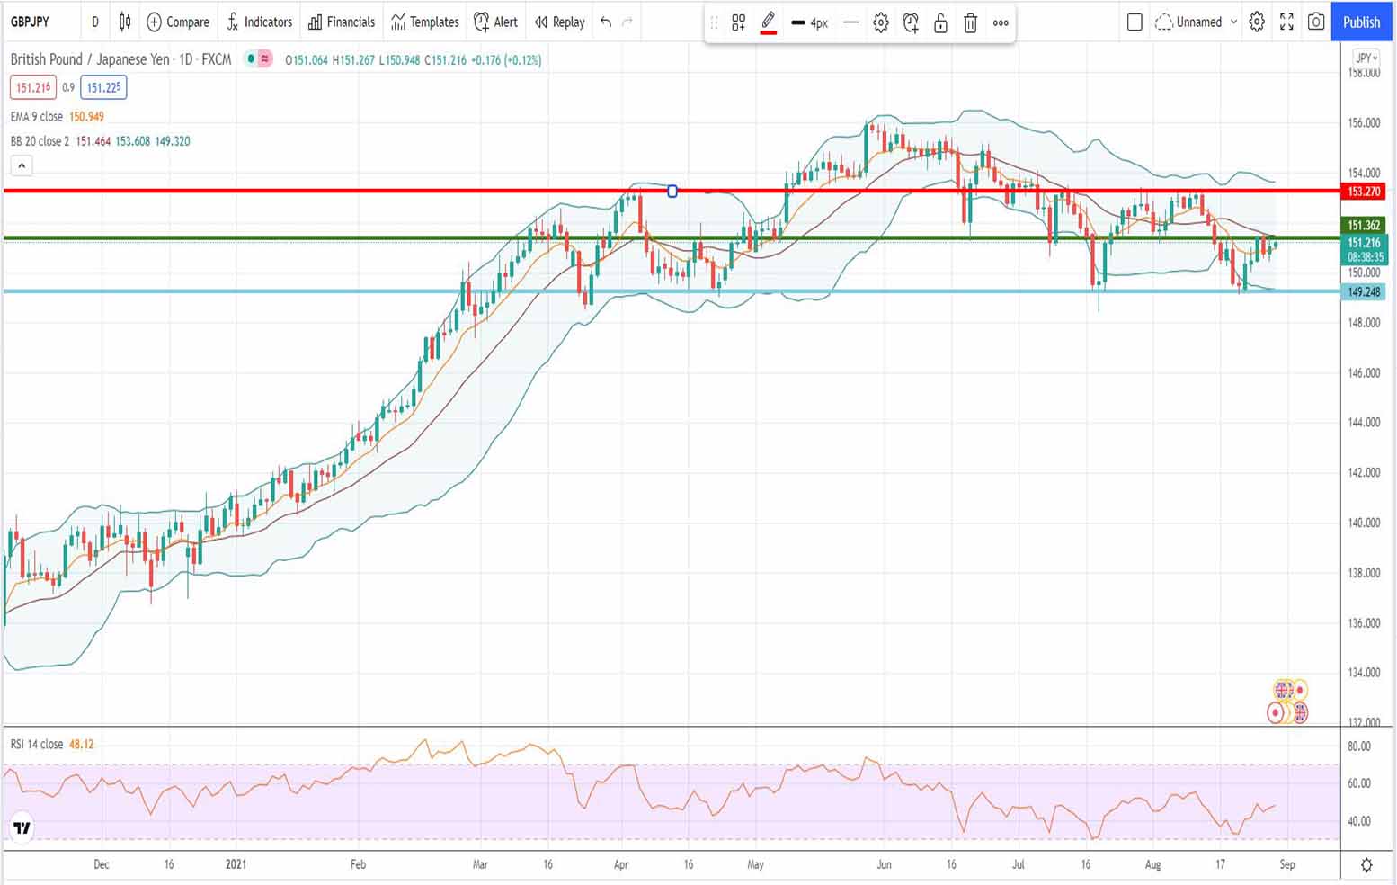
Task: Click the Publish button
Action: pos(1360,22)
